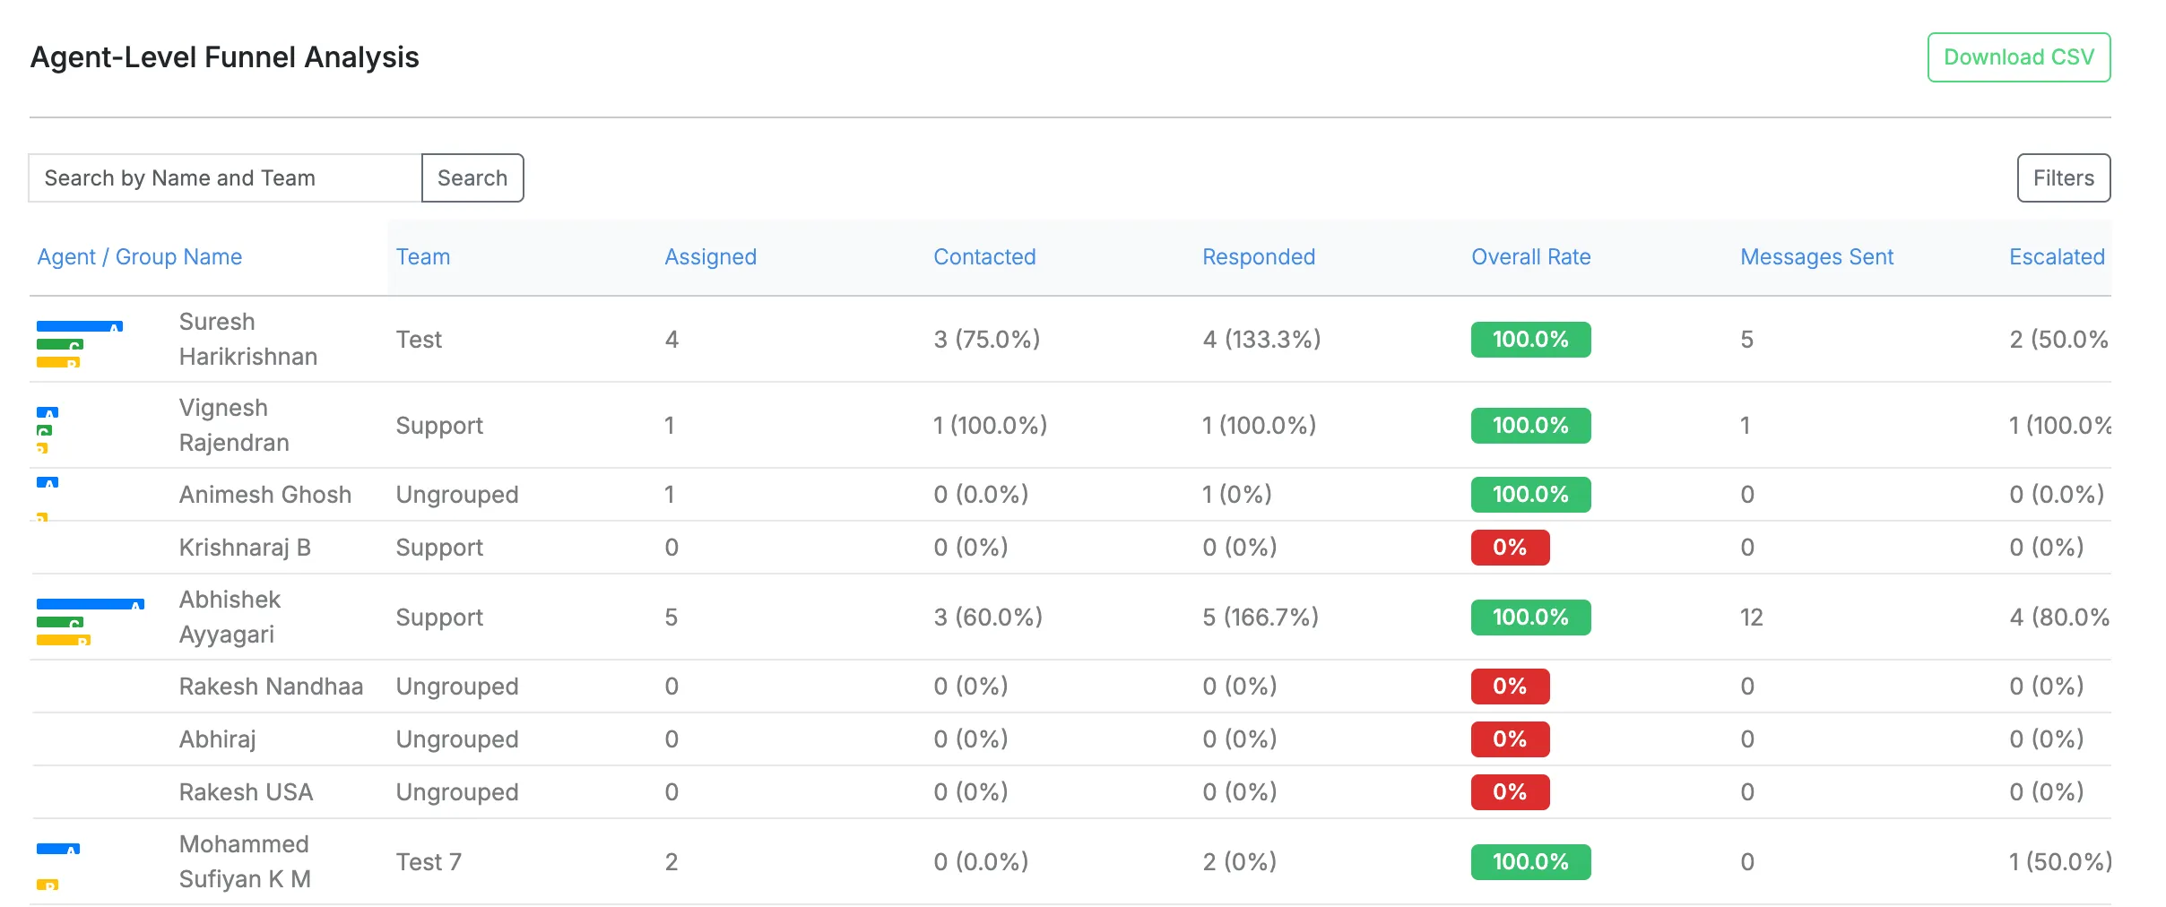Image resolution: width=2166 pixels, height=907 pixels.
Task: Click Animesh Ghosh's mini funnel chart
Action: point(48,499)
